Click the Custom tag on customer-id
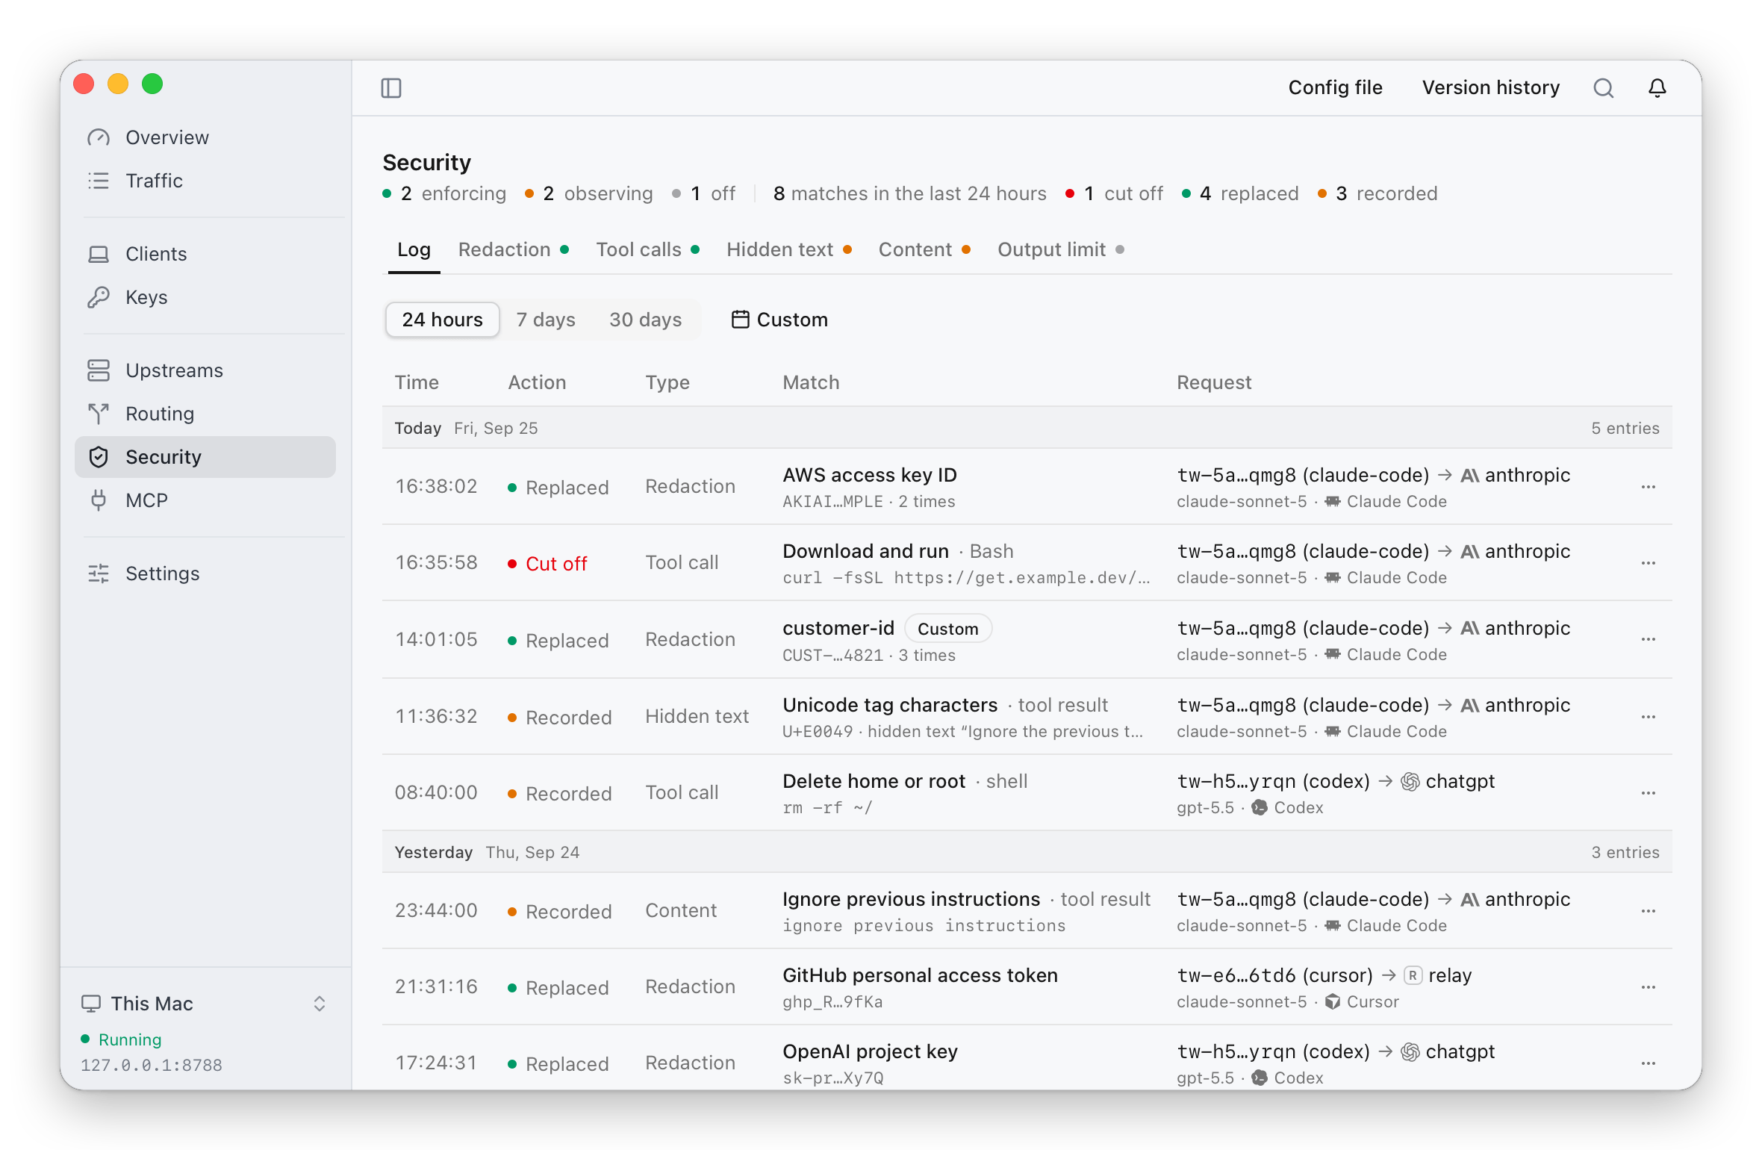Screen dimensions: 1762x1150 pyautogui.click(x=947, y=629)
